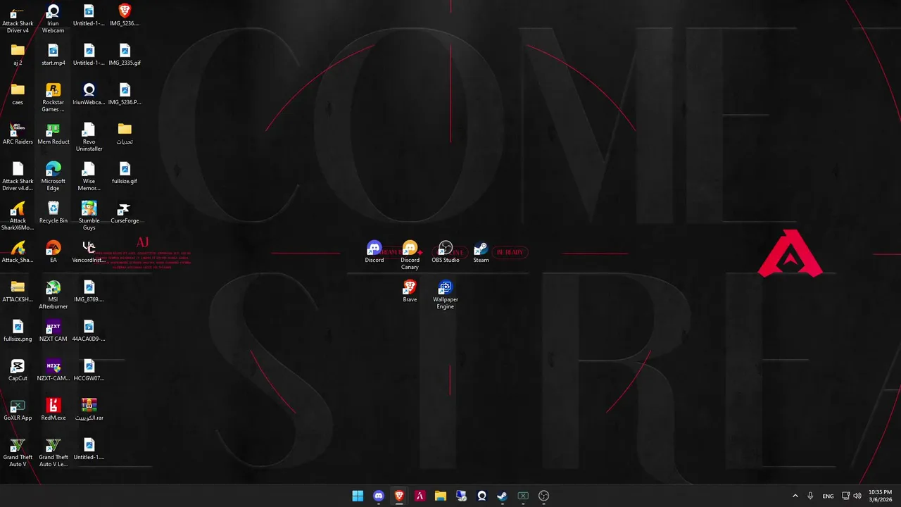Image resolution: width=901 pixels, height=507 pixels.
Task: Open the ENG language switcher
Action: tap(828, 496)
